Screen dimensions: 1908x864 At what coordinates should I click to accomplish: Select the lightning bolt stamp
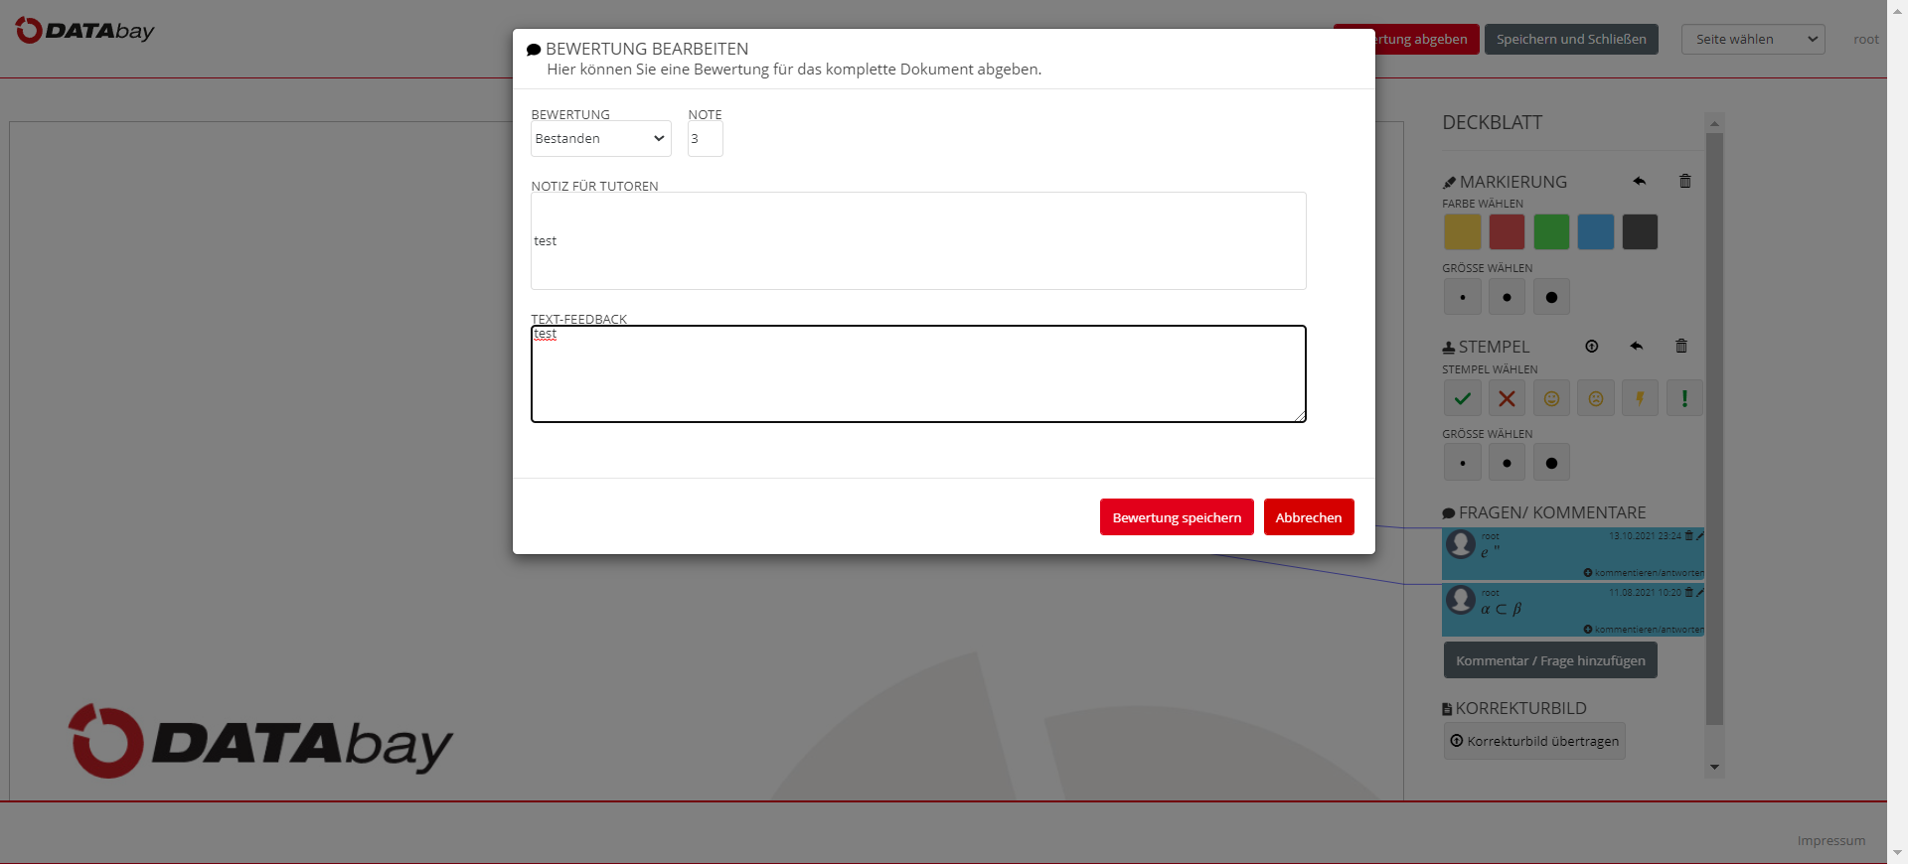tap(1640, 398)
